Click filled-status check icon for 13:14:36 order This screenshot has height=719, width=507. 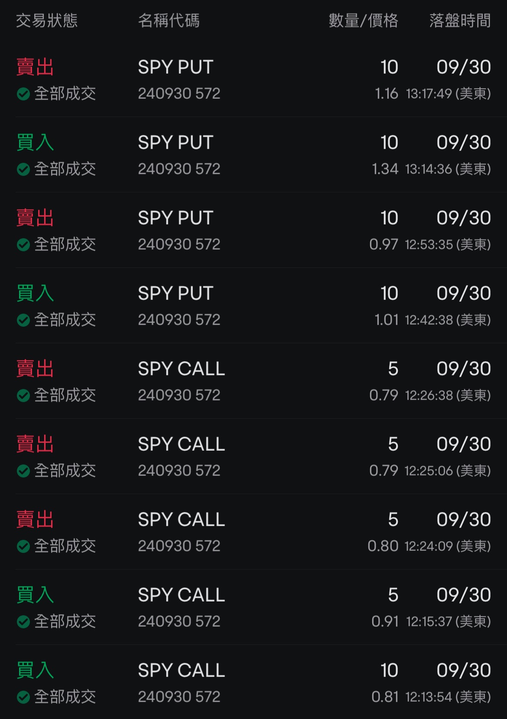(23, 169)
